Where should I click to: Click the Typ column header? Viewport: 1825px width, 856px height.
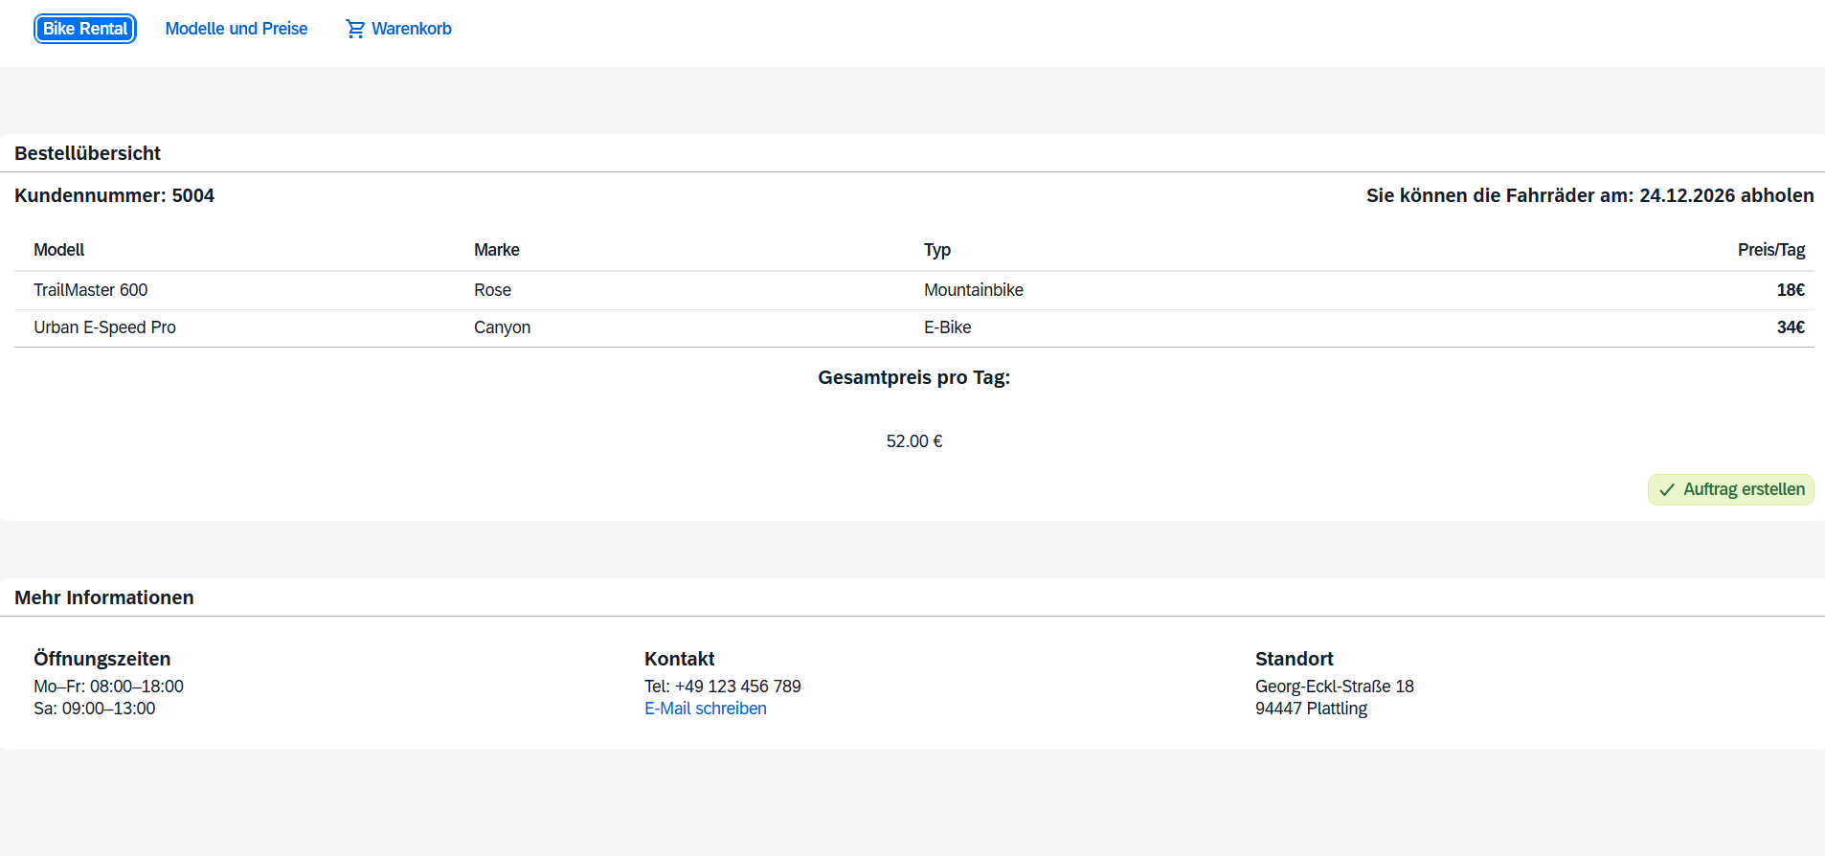[x=936, y=250]
